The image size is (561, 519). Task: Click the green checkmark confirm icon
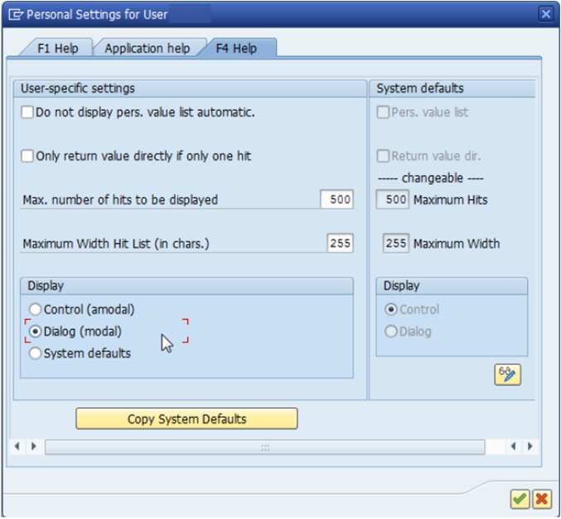tap(520, 498)
